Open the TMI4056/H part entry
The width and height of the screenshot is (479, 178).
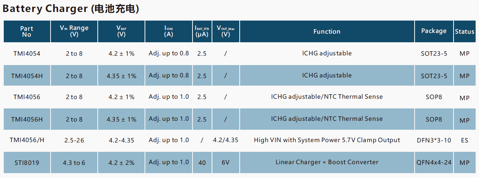click(27, 140)
